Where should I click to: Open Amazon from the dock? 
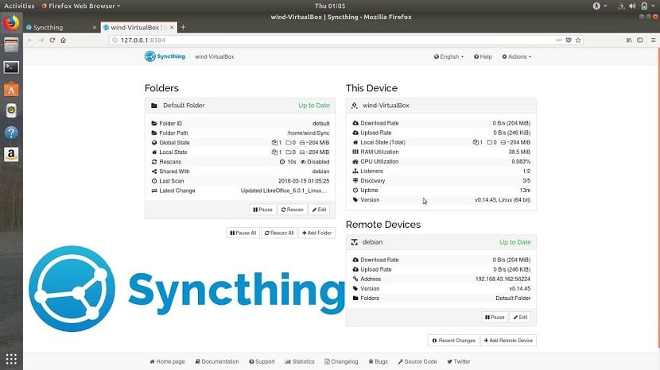(x=11, y=155)
